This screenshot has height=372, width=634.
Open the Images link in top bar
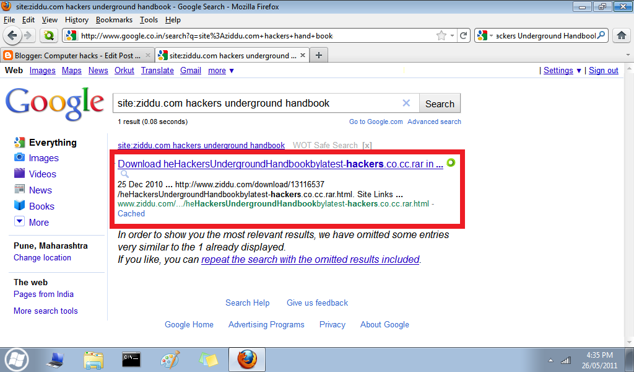pos(43,71)
